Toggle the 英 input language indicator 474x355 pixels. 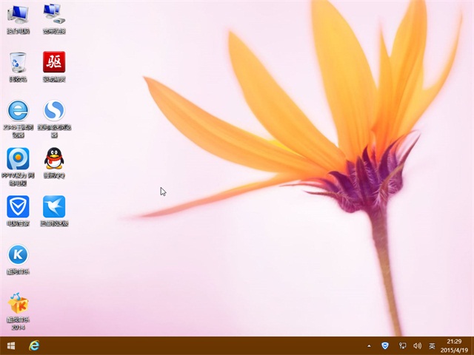[432, 345]
